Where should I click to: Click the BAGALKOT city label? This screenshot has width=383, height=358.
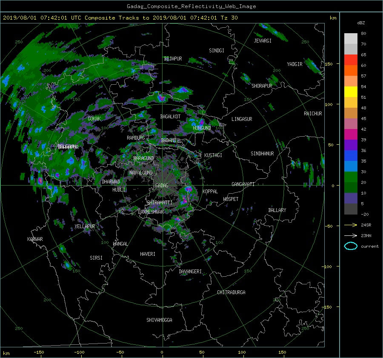170,117
